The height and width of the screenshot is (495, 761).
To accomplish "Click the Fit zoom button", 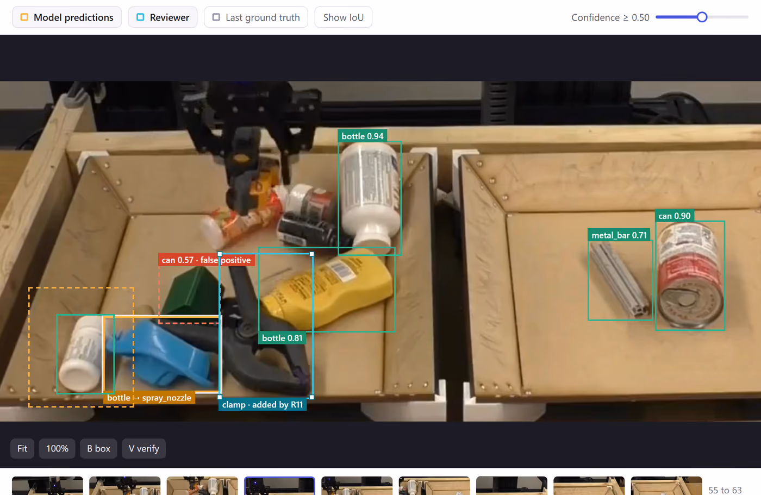I will click(22, 449).
